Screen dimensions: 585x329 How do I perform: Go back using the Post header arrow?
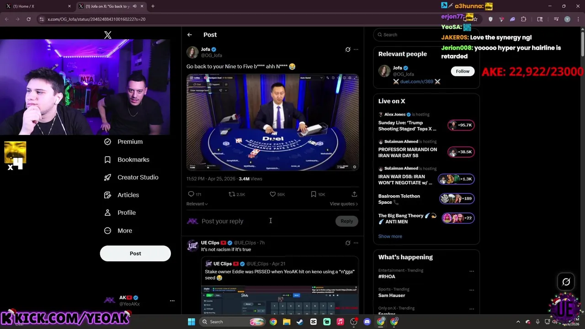click(190, 35)
